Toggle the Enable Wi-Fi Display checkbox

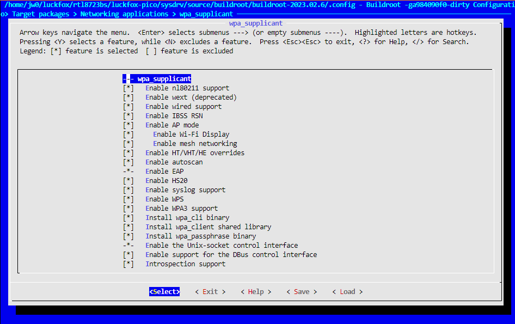(x=128, y=135)
